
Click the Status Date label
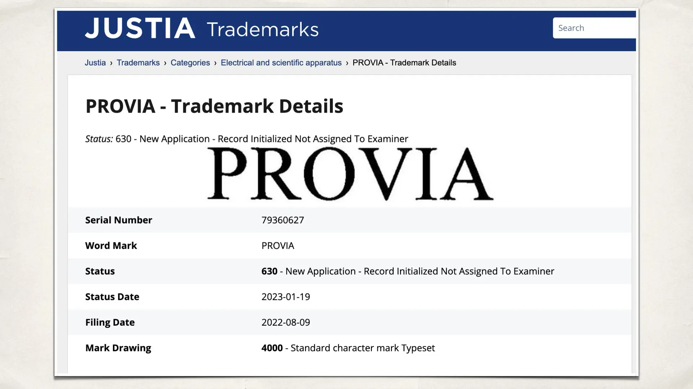(112, 297)
